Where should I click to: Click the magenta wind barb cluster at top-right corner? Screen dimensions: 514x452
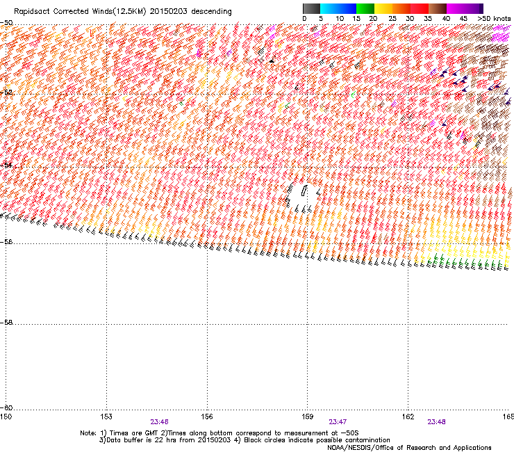[x=501, y=33]
